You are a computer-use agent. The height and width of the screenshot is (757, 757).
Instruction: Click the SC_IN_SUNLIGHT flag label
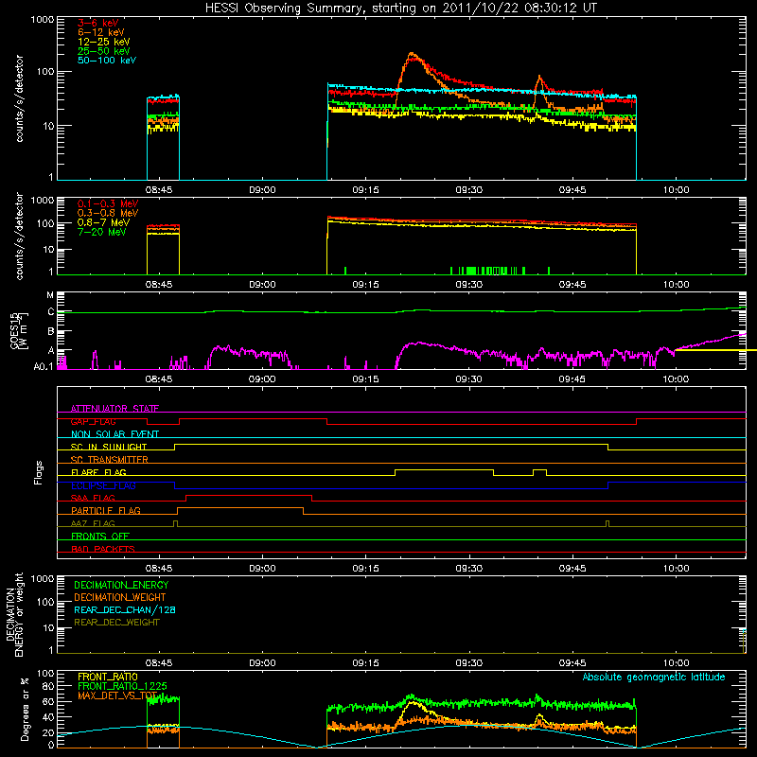(109, 447)
